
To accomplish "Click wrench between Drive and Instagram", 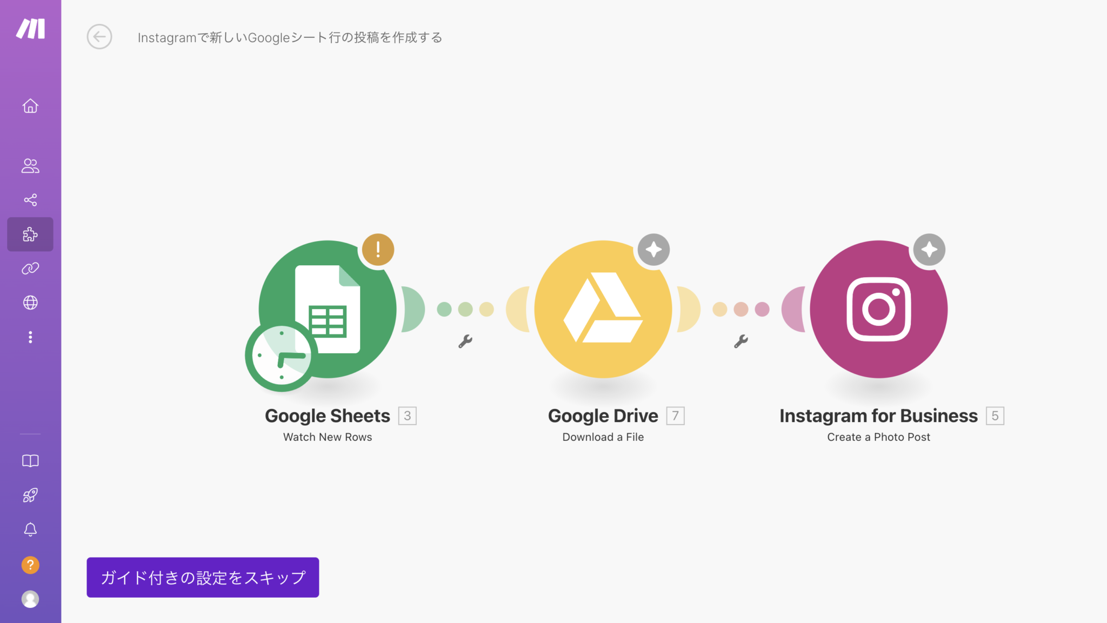I will pos(741,341).
